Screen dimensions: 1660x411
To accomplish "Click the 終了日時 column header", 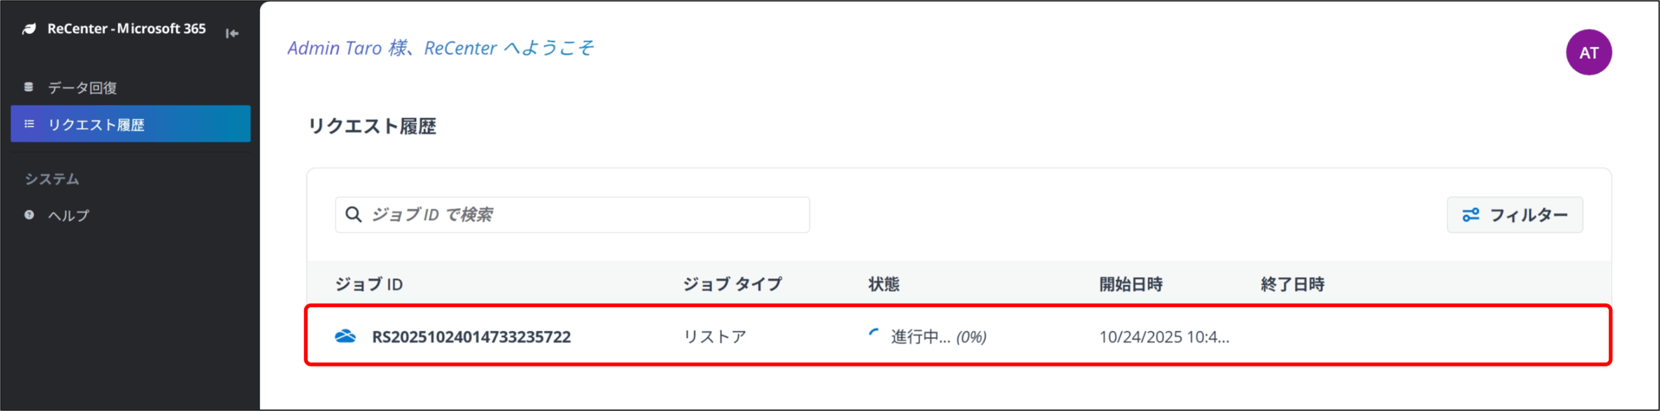I will pos(1292,284).
